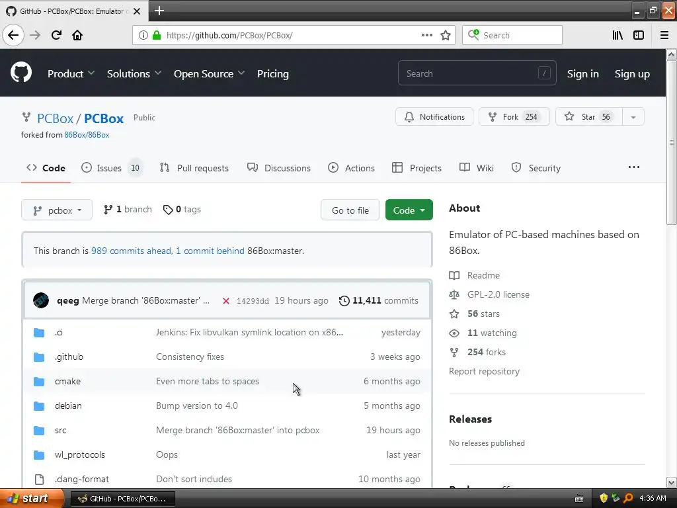Click the Sign in link

coord(583,74)
